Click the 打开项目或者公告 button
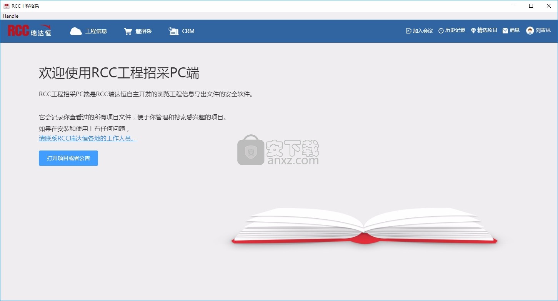558x301 pixels. pos(68,158)
